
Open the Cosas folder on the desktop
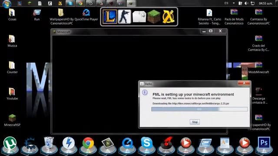[12, 15]
